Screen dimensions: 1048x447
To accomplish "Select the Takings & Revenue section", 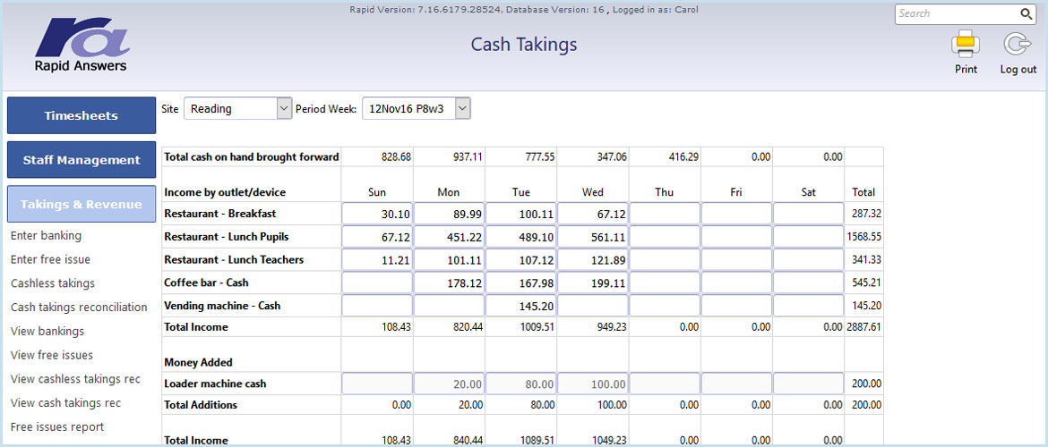I will coord(81,204).
